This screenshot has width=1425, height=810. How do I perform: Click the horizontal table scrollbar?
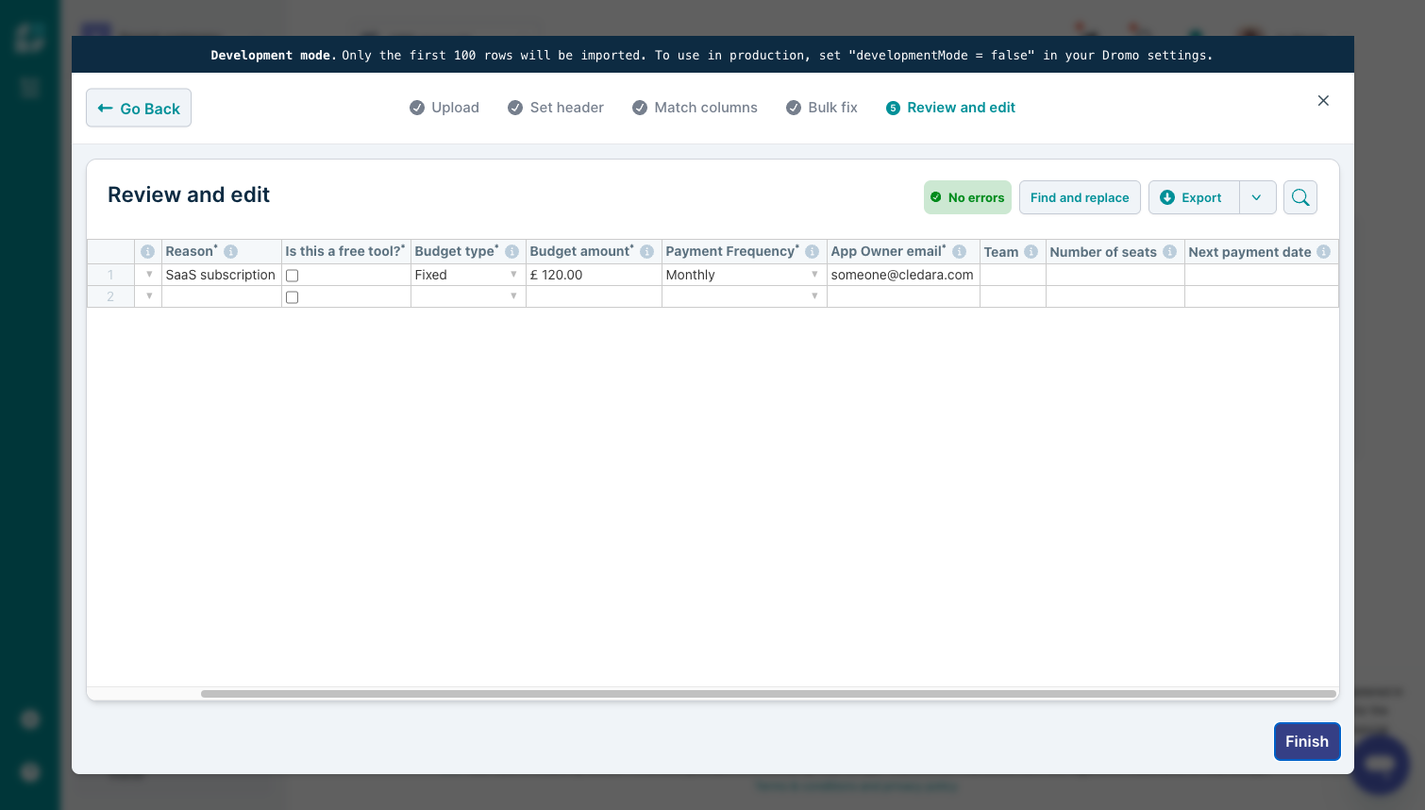(768, 694)
